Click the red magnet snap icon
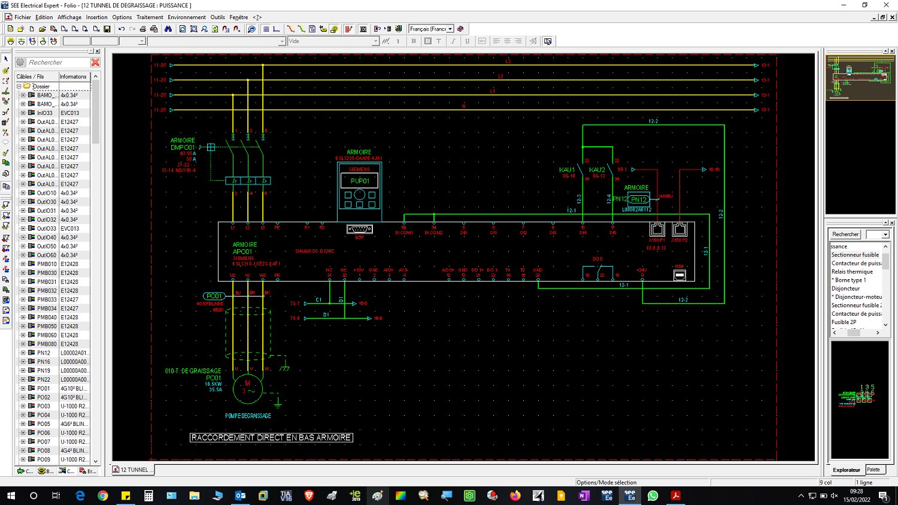The width and height of the screenshot is (898, 505). pos(226,29)
